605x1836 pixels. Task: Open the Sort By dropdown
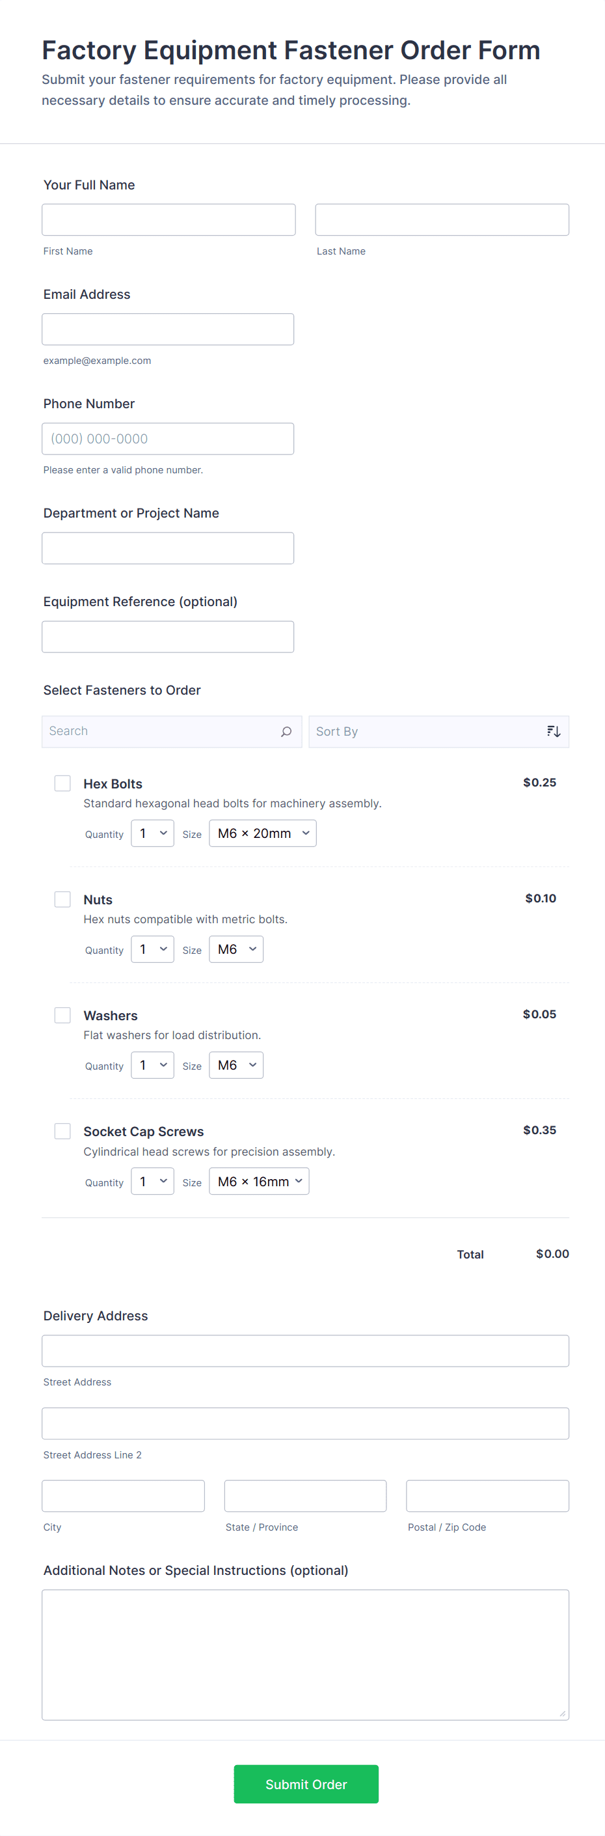pyautogui.click(x=427, y=731)
